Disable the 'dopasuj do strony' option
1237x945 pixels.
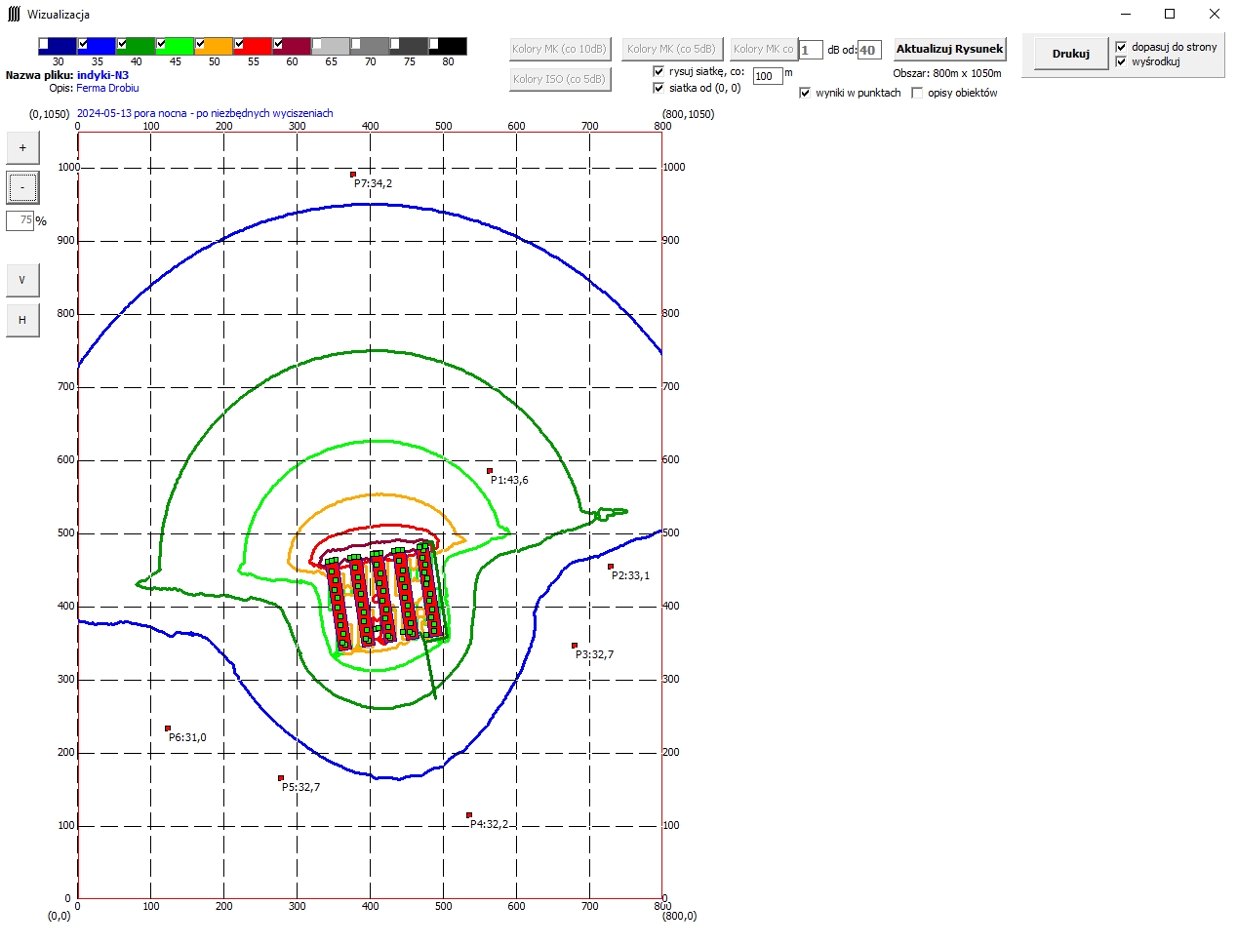pyautogui.click(x=1121, y=47)
